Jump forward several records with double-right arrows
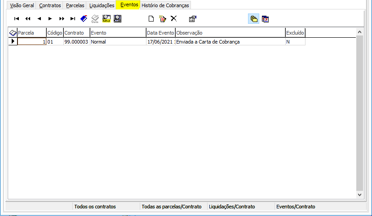This screenshot has width=372, height=216. [62, 19]
